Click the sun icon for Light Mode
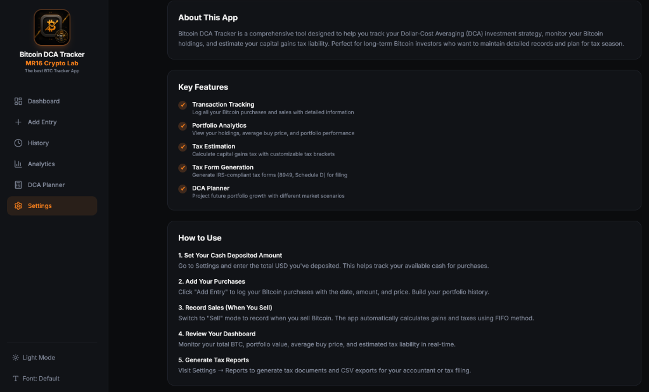649x392 pixels. point(16,357)
